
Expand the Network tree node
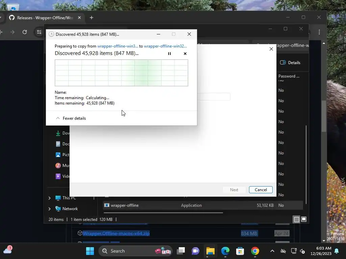point(49,209)
